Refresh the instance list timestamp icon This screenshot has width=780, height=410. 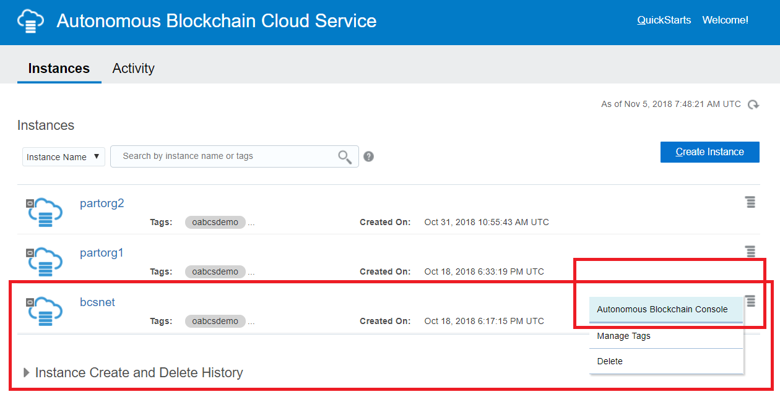[753, 105]
